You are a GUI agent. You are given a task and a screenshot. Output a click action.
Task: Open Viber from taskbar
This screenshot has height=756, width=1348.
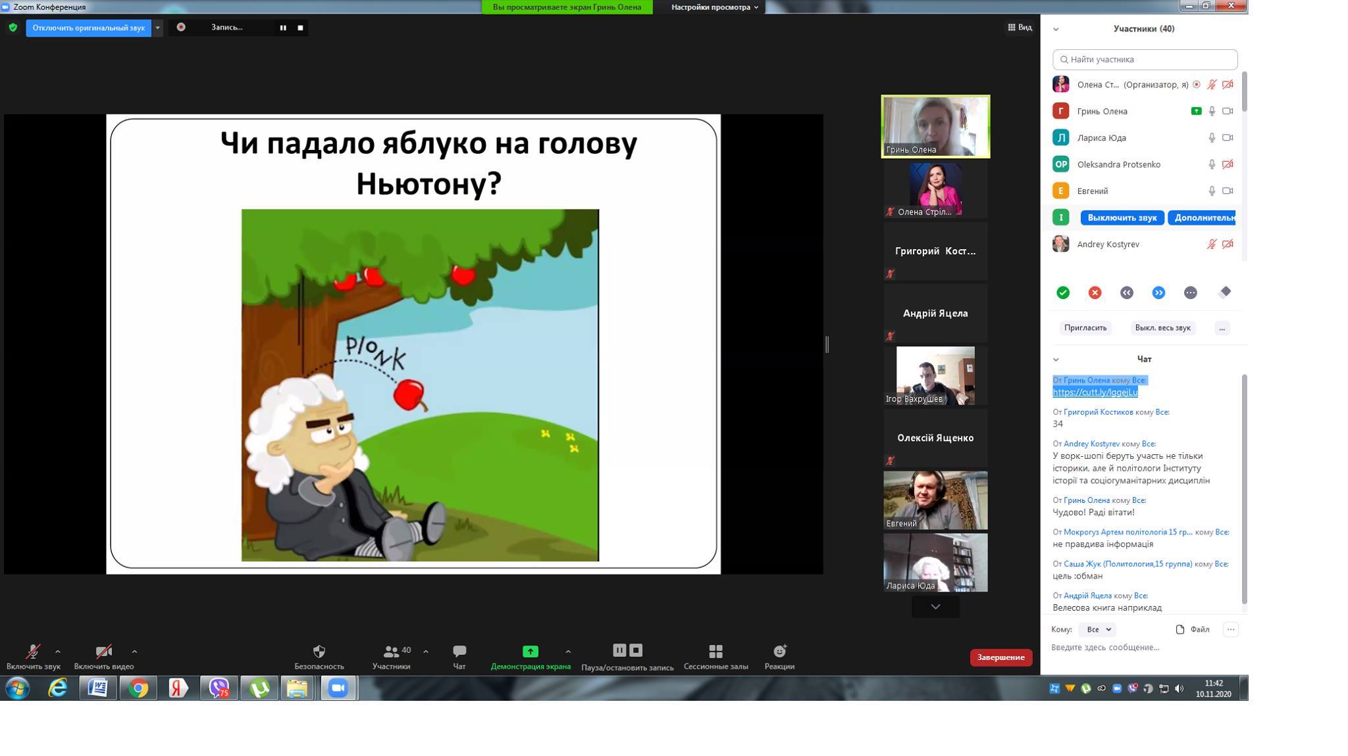tap(219, 689)
